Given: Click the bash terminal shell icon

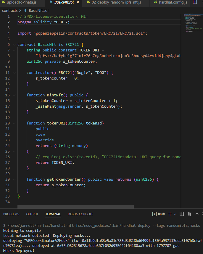Looking at the screenshot, I should (x=154, y=214).
